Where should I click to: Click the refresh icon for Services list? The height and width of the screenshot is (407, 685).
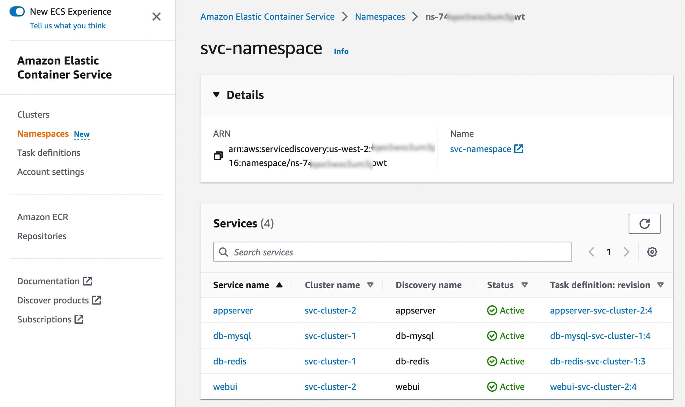pyautogui.click(x=644, y=224)
